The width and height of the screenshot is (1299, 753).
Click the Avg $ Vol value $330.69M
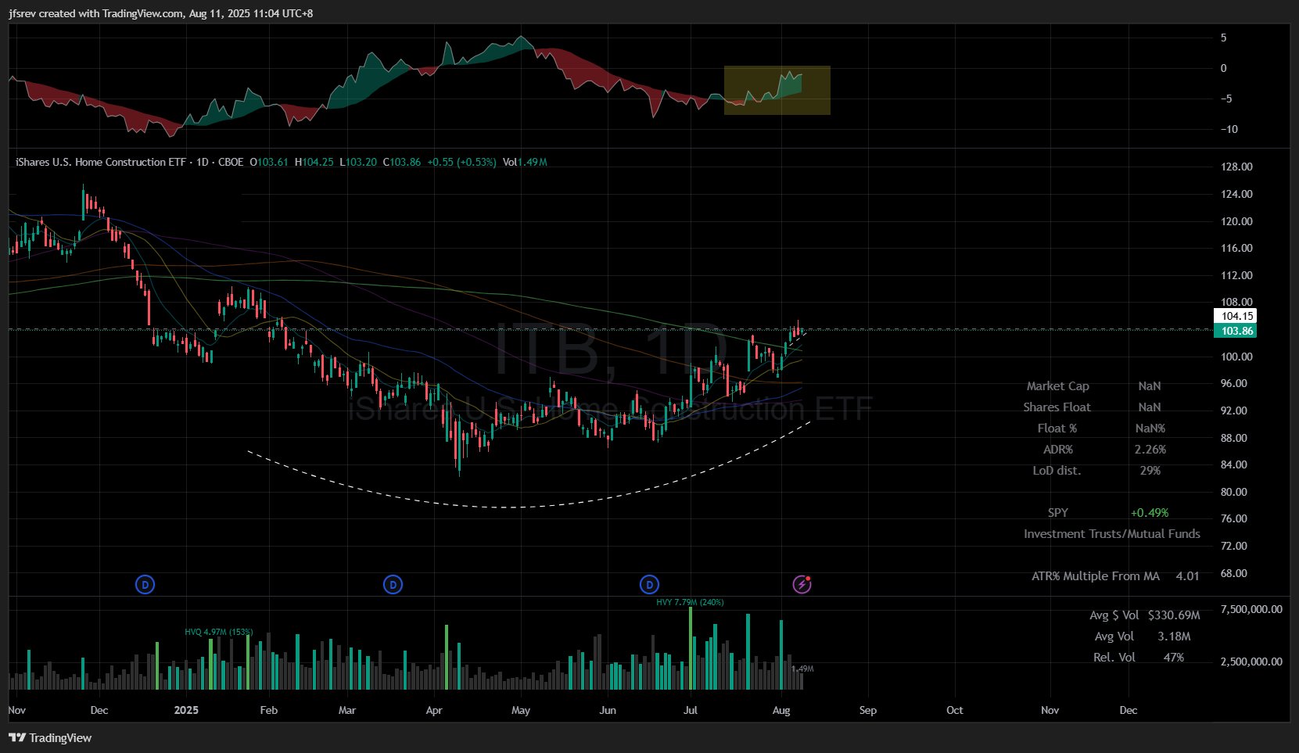tap(1174, 615)
